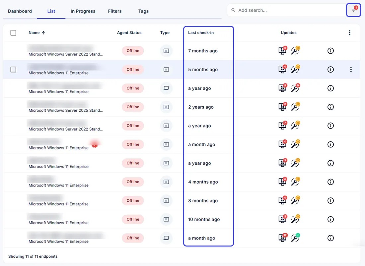The image size is (365, 266).
Task: Click the red bug icon beside Windows 11 Enterprise
Action: point(95,144)
